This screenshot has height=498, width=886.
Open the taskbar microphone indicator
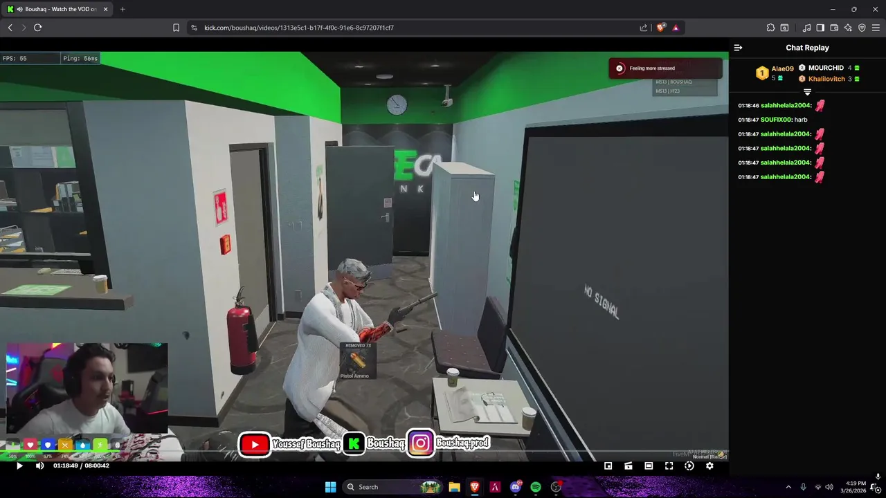[x=803, y=487]
